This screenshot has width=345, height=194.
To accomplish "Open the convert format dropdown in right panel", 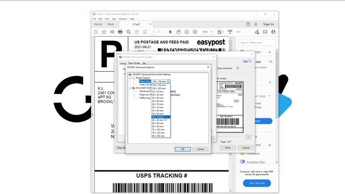I will [x=270, y=96].
